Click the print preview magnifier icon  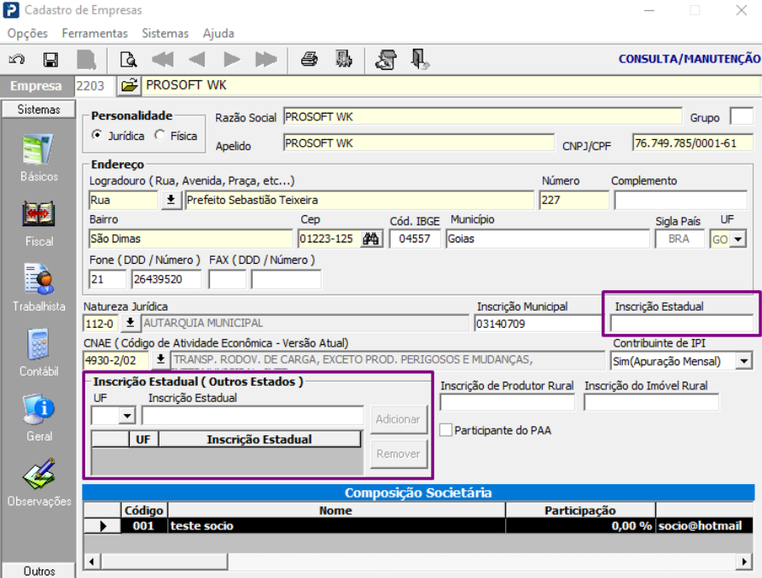[128, 60]
